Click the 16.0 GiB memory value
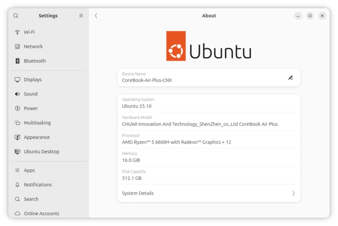Image resolution: width=338 pixels, height=226 pixels. tap(131, 160)
